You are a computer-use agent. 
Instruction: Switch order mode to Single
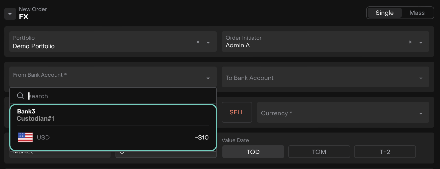pyautogui.click(x=384, y=13)
